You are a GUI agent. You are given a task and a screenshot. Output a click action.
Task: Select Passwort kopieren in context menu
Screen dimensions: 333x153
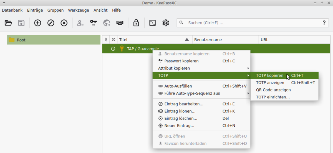point(181,61)
